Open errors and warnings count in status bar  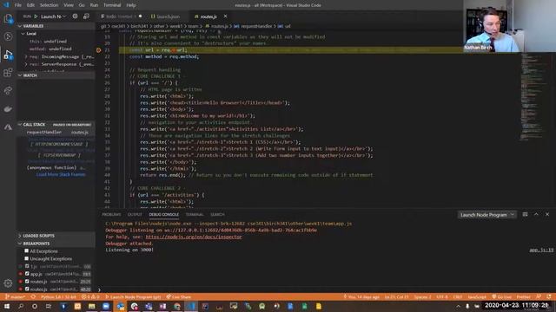tap(90, 296)
